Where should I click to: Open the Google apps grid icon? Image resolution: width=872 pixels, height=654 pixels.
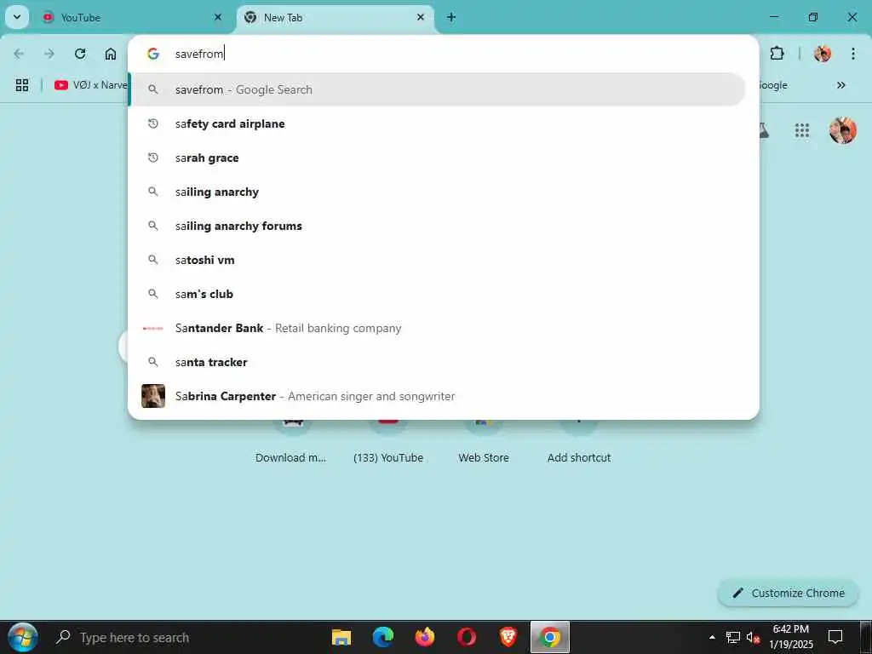click(x=802, y=130)
